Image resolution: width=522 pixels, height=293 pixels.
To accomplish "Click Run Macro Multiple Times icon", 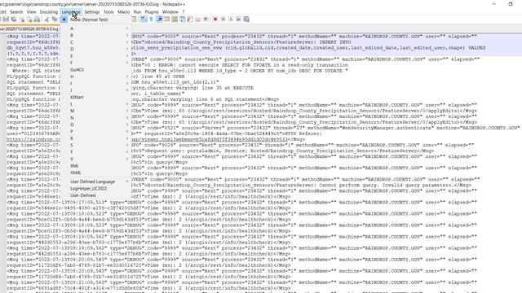I will point(238,20).
